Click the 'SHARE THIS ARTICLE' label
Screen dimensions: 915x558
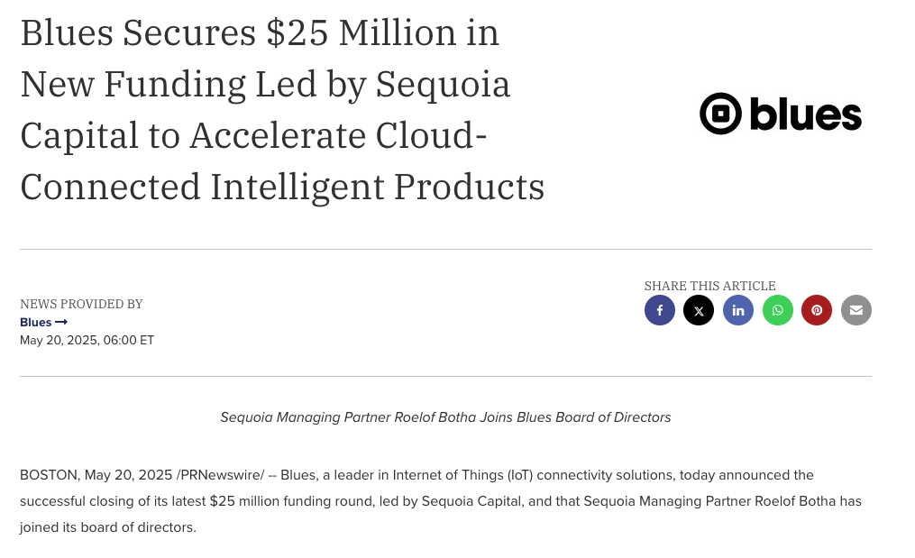(709, 286)
